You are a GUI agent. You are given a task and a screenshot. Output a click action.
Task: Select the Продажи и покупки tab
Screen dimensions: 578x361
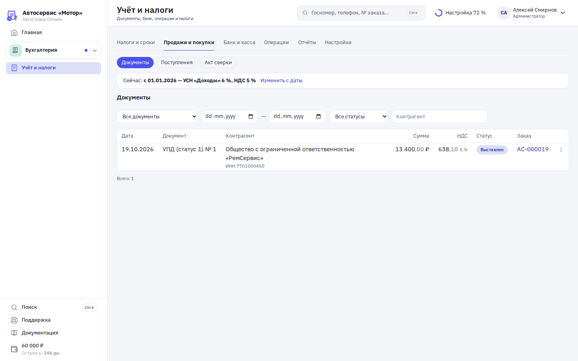pos(189,43)
